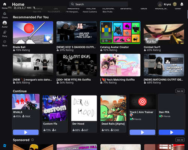Viewport: 188px width, 150px height.
Task: Open the Dead Rails [Alpha] thumbnail
Action: 113,108
